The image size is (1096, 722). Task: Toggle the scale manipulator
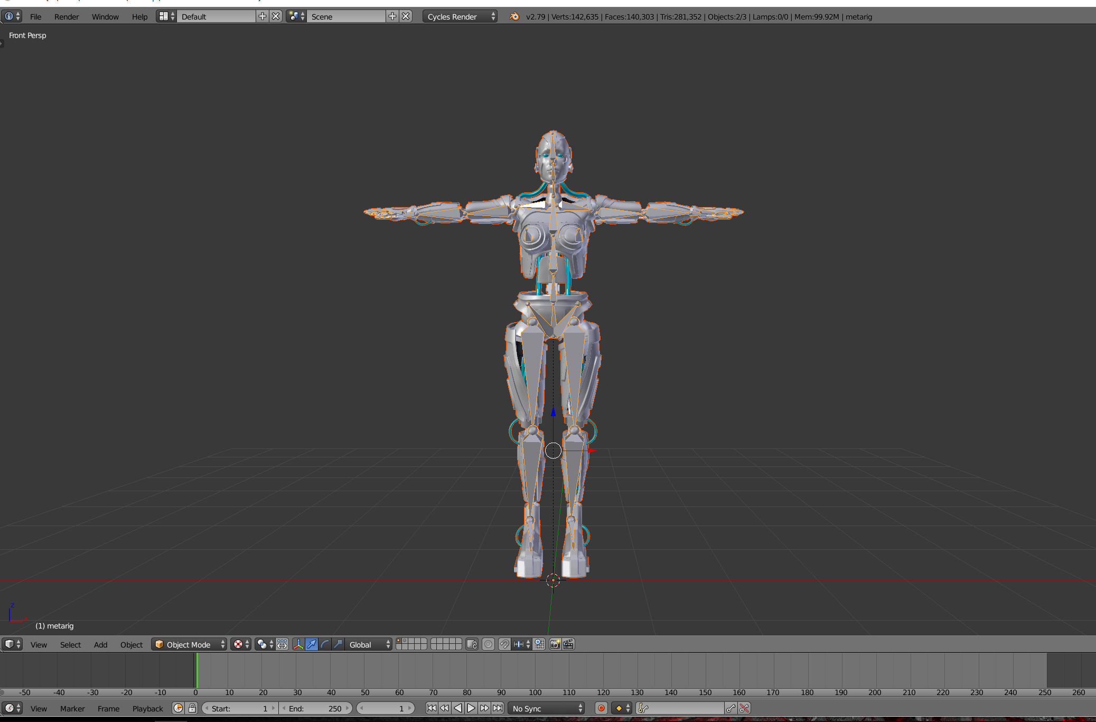click(x=338, y=644)
